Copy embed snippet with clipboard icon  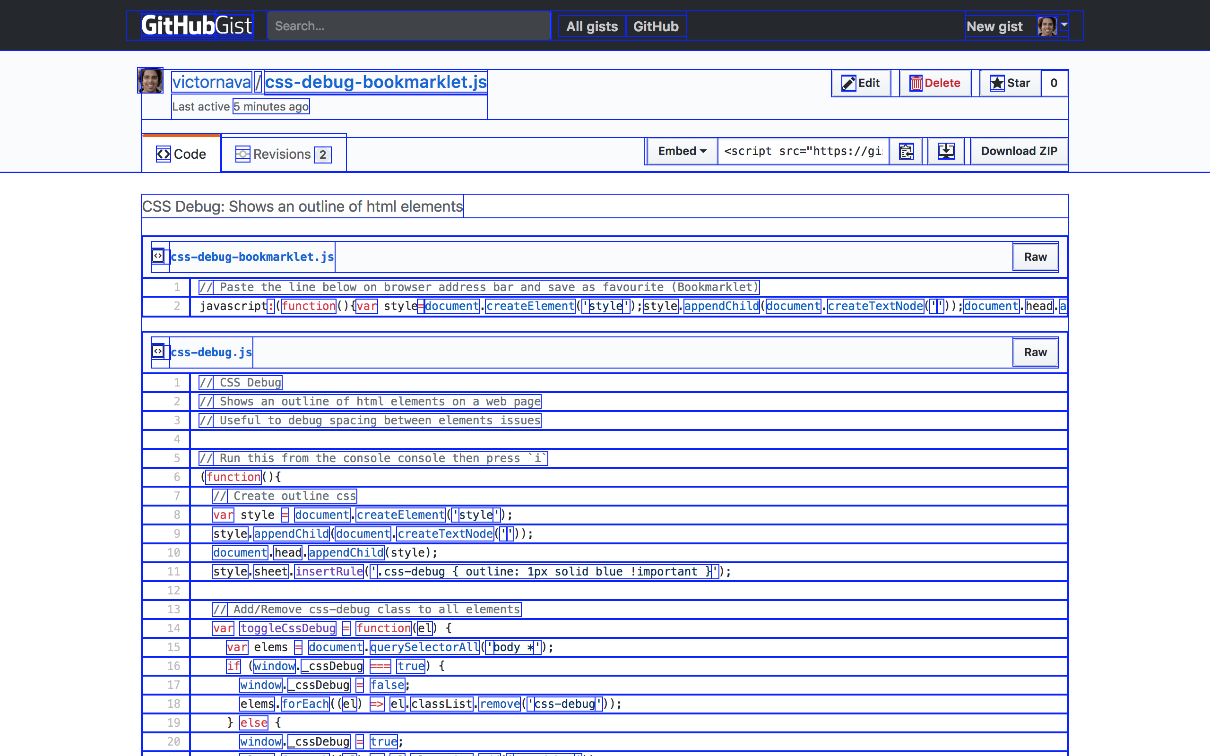point(906,151)
